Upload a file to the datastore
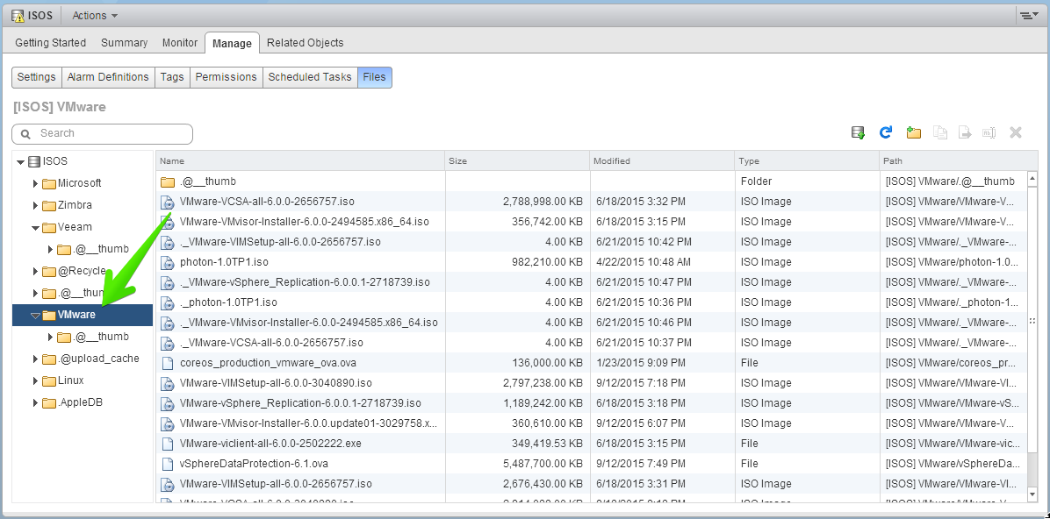 point(858,132)
